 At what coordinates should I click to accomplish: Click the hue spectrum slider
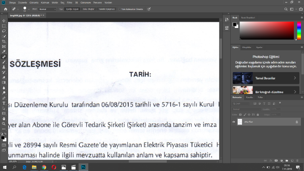click(299, 31)
